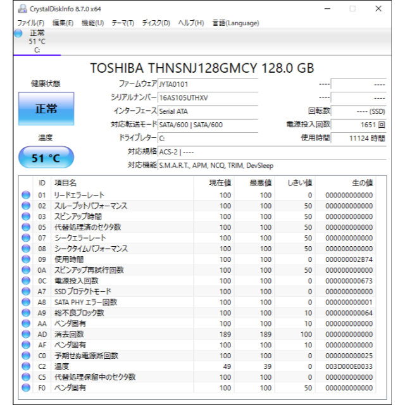Image resolution: width=405 pixels, height=405 pixels.
Task: Select the 消去回数 attribute name
Action: coord(69,334)
